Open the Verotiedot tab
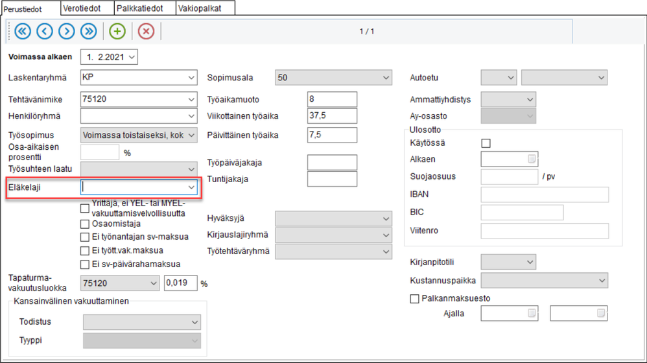Viewport: 647px width, 363px height. pyautogui.click(x=87, y=8)
